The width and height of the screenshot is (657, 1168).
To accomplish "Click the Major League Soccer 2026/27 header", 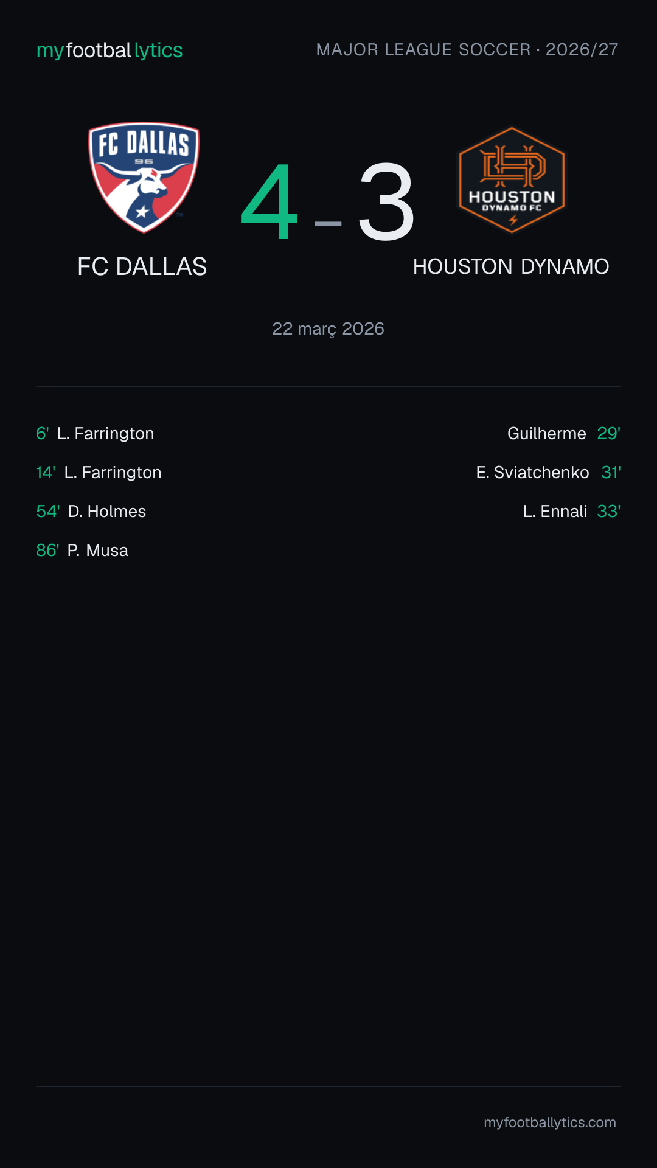I will [467, 50].
